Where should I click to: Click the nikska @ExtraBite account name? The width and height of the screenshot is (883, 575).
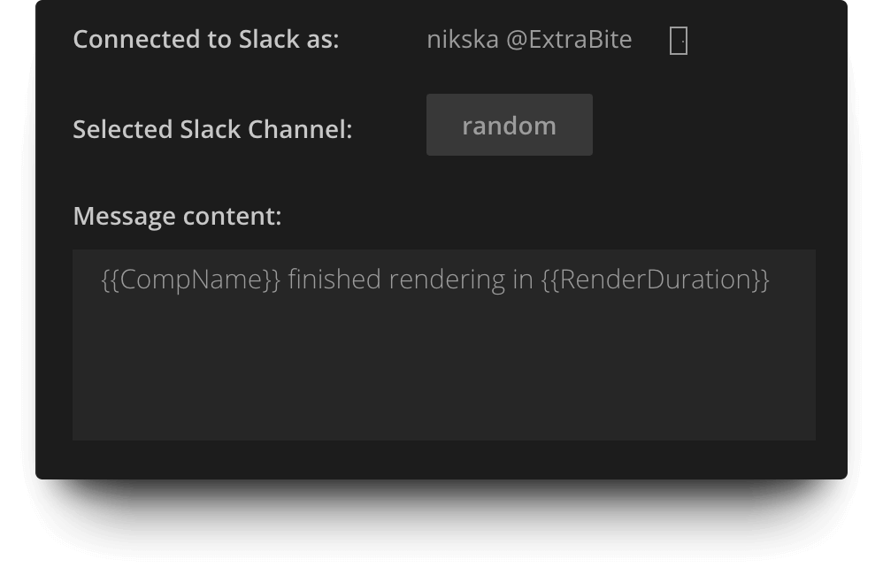tap(529, 39)
